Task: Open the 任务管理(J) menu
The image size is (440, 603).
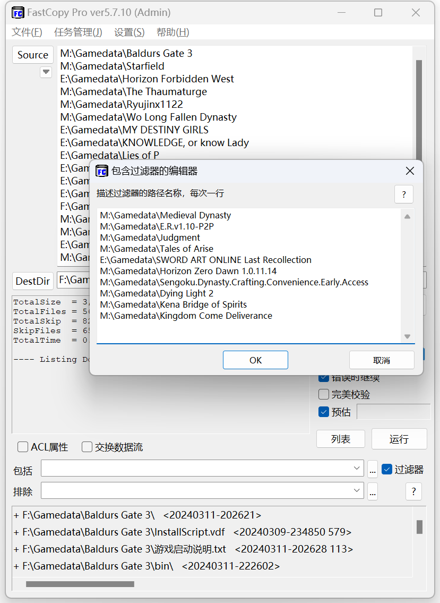Action: [x=78, y=32]
